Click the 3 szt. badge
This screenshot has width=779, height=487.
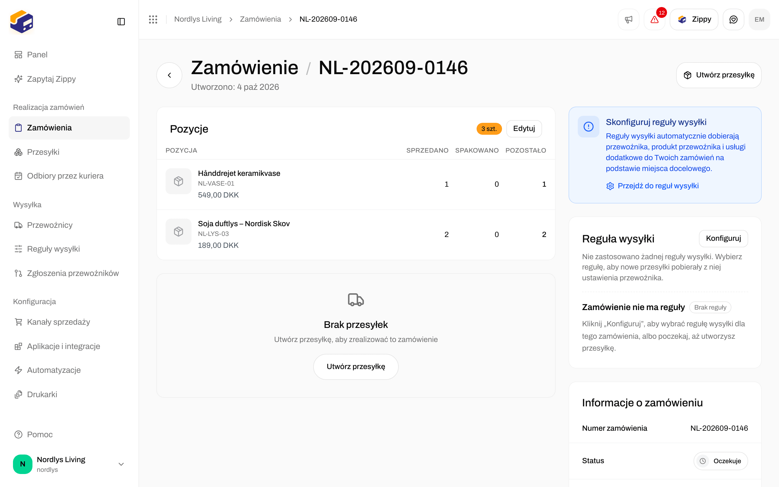489,129
